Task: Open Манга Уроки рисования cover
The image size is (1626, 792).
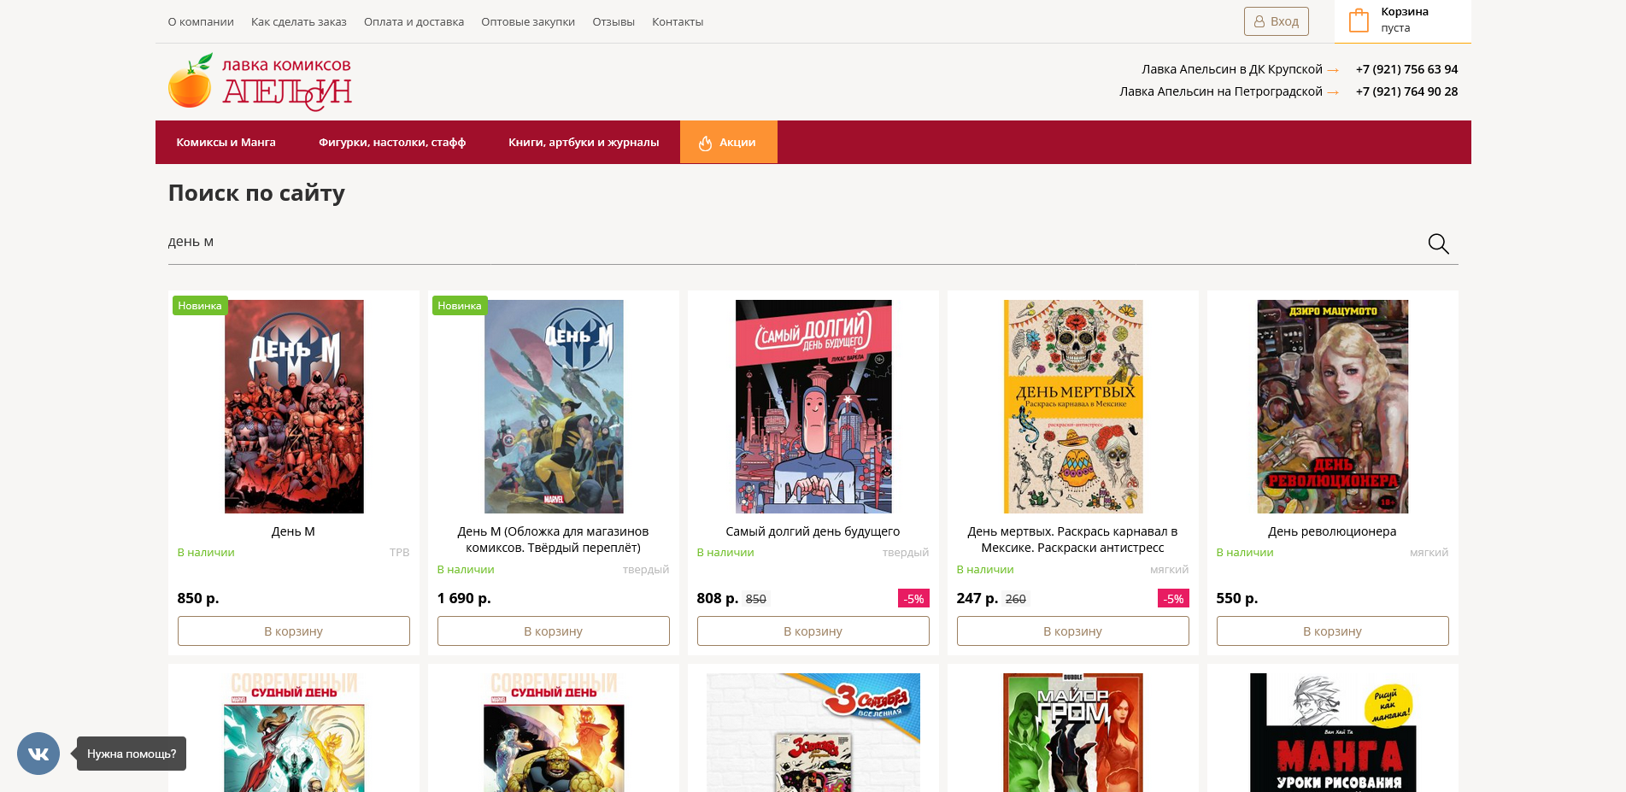Action: point(1333,732)
